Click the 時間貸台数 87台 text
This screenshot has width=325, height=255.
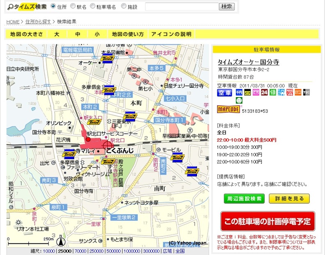[236, 77]
